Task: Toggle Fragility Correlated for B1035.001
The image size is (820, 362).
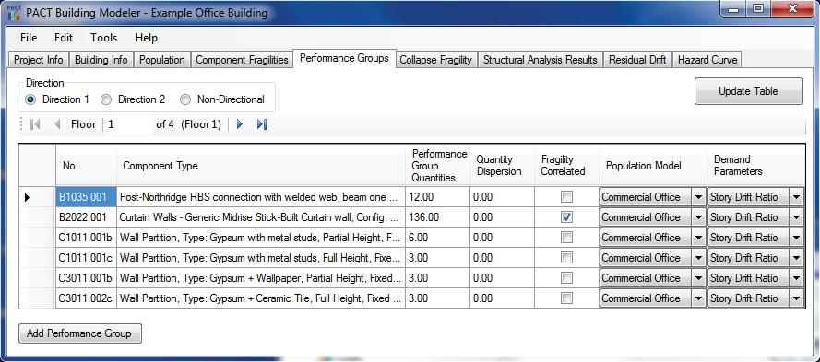Action: click(566, 197)
